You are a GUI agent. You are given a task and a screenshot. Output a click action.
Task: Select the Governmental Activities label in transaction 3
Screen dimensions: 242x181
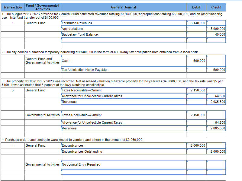(x=42, y=115)
